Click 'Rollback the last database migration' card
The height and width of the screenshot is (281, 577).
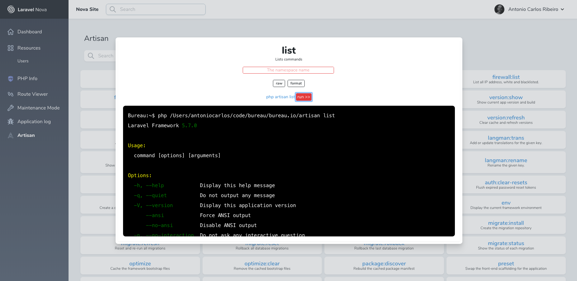click(x=384, y=249)
